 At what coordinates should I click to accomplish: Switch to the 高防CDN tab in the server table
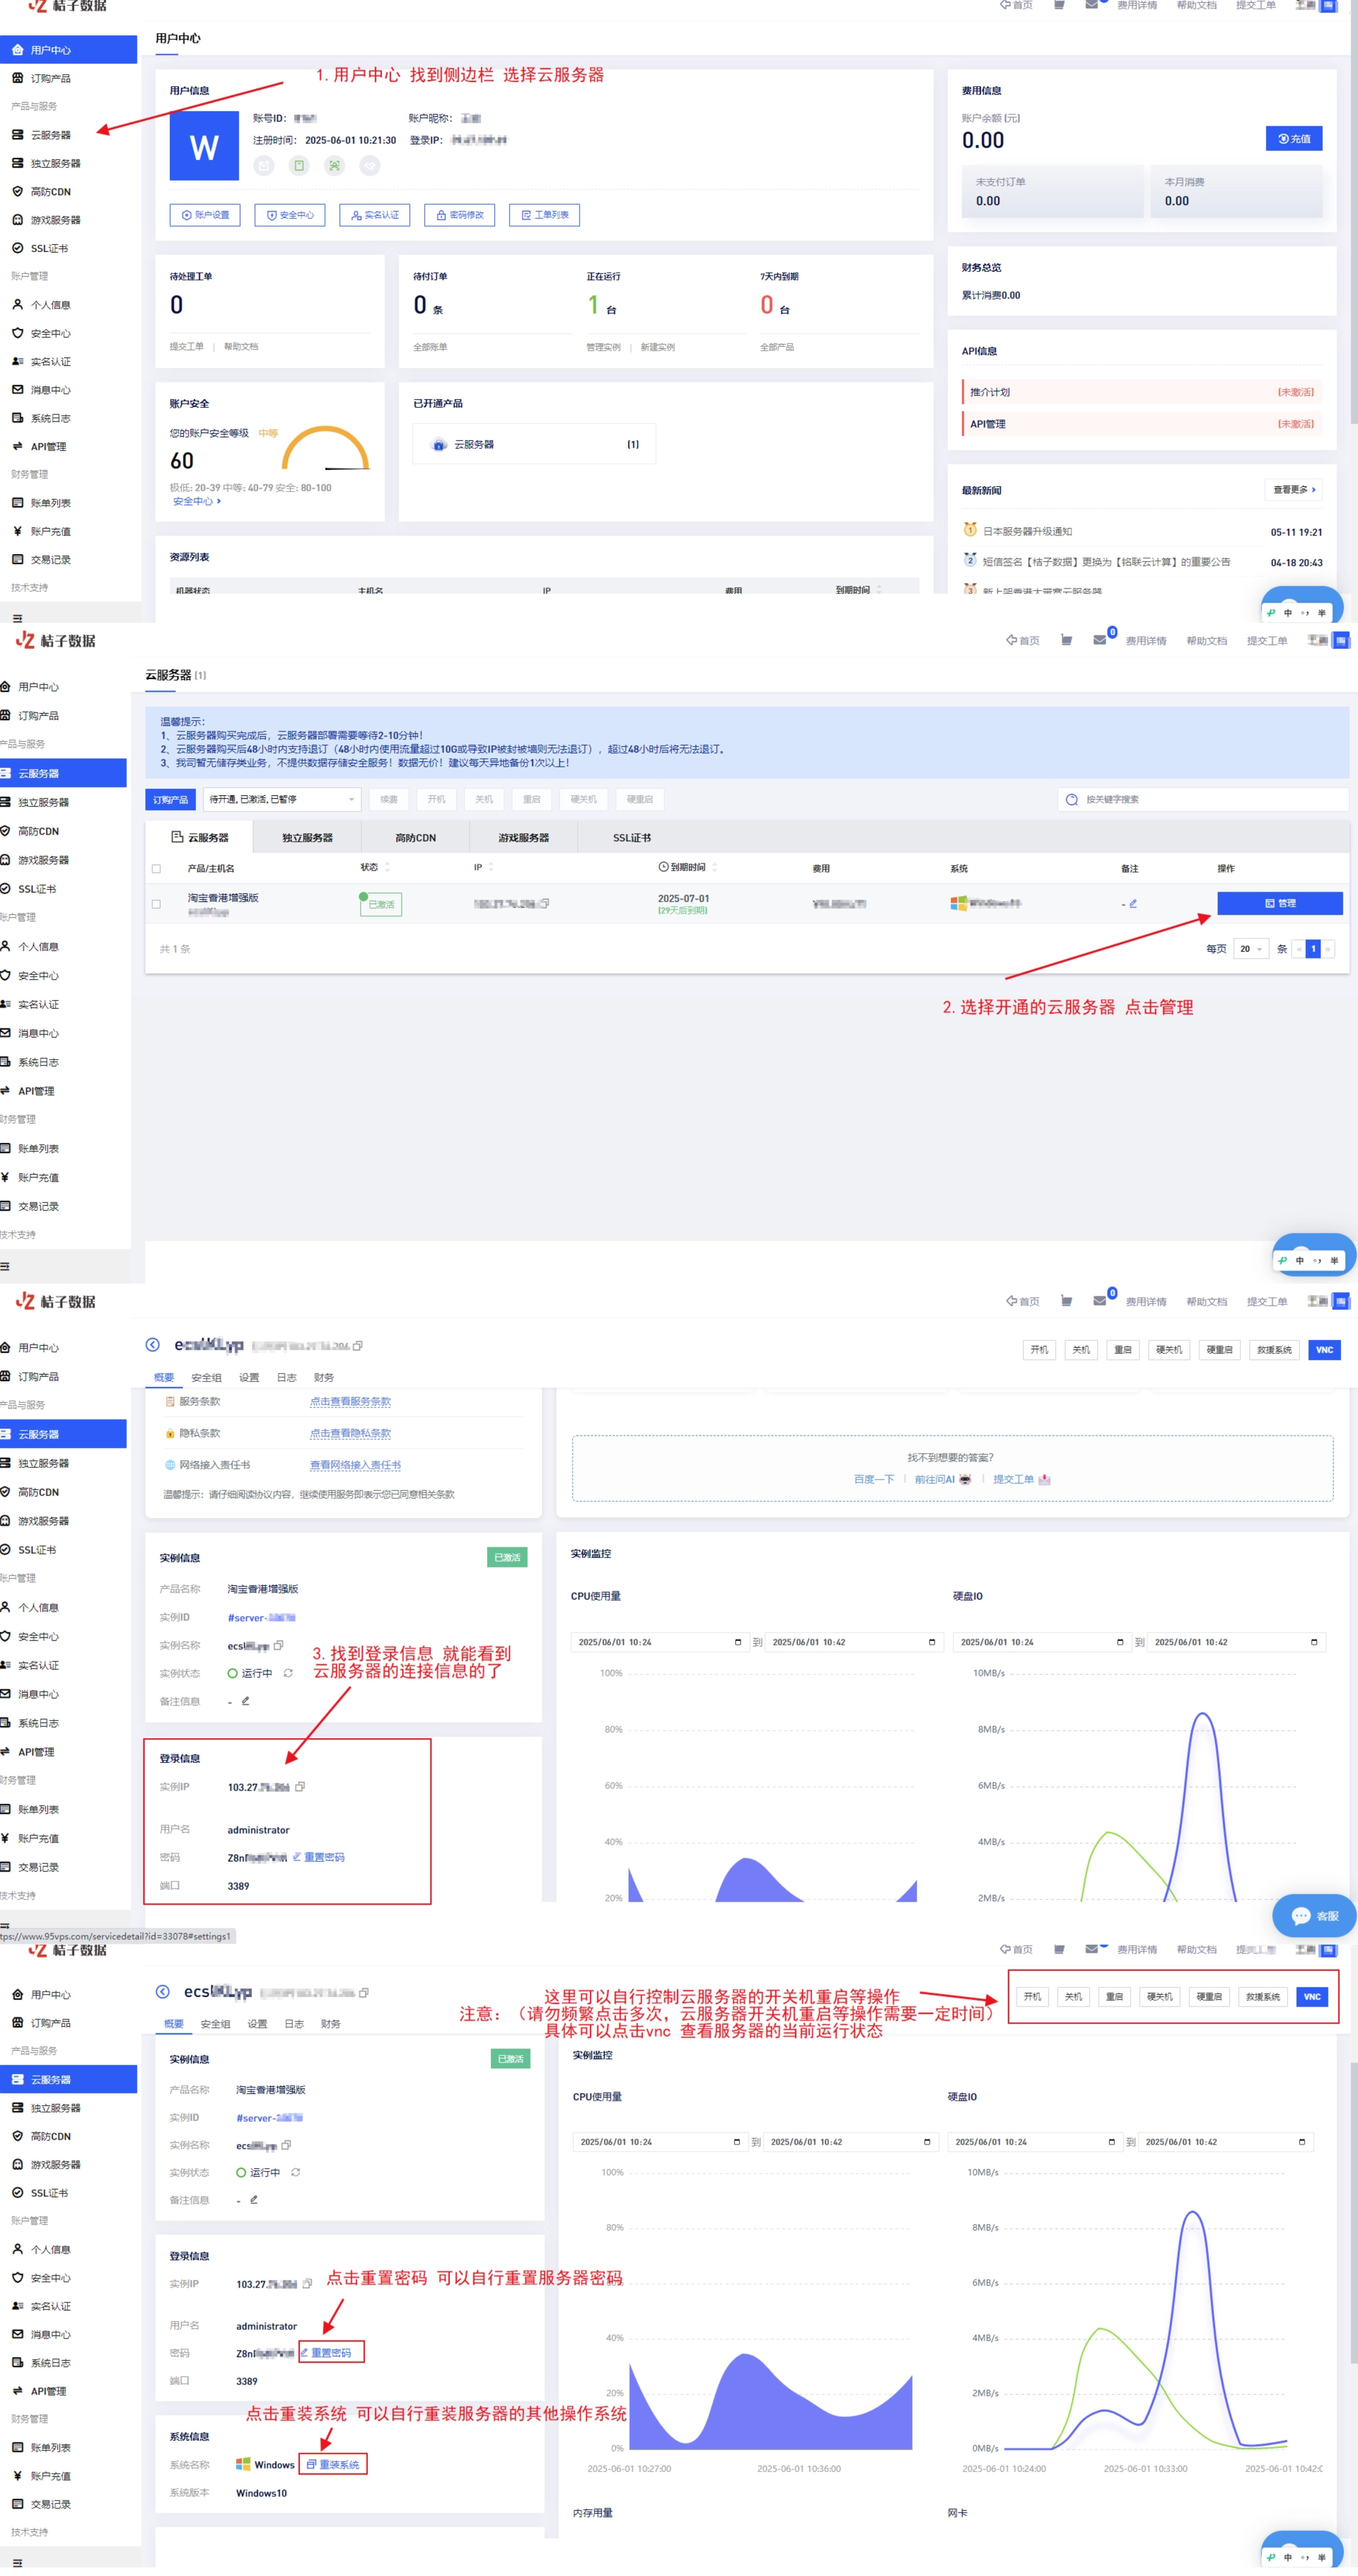[x=416, y=838]
